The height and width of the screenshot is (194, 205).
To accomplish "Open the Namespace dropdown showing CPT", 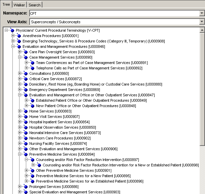I will (x=202, y=13).
